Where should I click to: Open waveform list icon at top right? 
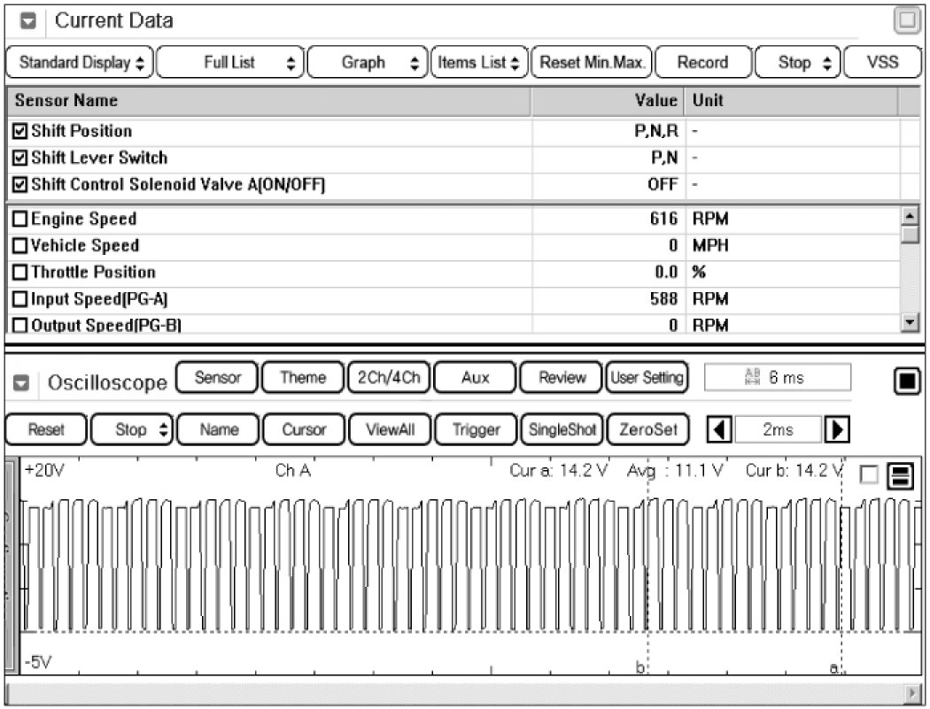(x=900, y=477)
